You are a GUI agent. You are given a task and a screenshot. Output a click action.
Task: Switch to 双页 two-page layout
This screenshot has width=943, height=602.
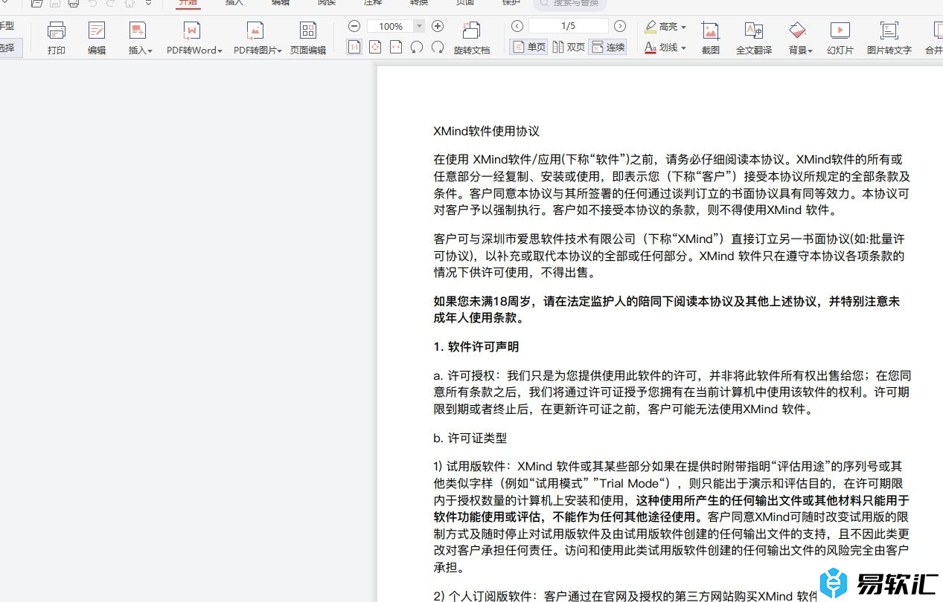pyautogui.click(x=569, y=47)
